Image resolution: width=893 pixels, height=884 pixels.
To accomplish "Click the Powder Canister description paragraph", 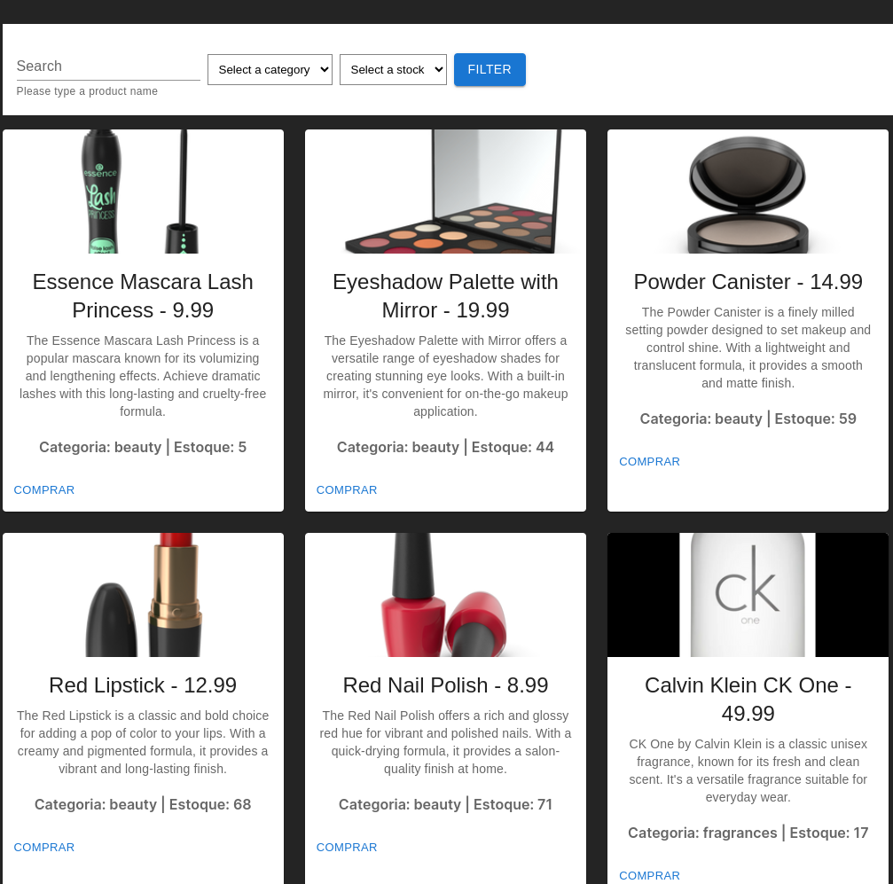I will point(748,348).
